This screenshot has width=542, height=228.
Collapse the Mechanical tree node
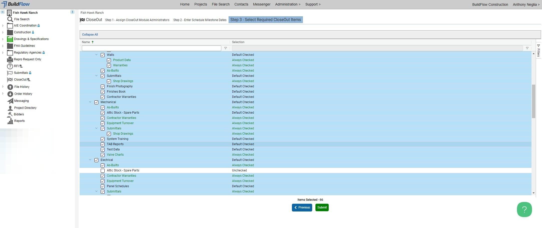pyautogui.click(x=90, y=102)
